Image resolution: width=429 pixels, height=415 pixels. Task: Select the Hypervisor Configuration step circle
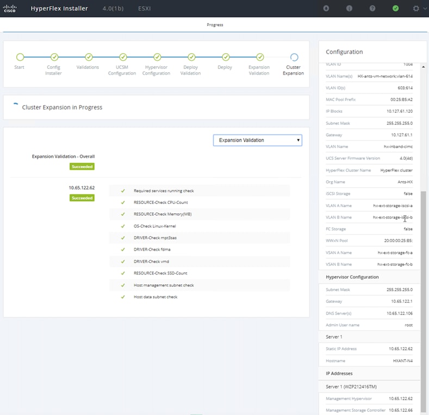coord(157,57)
